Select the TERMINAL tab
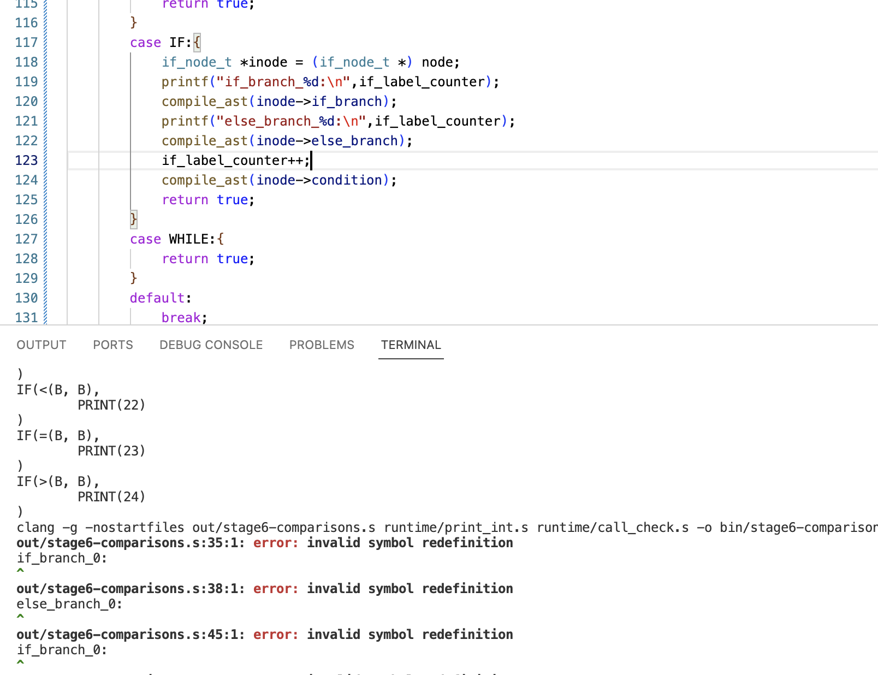 (411, 345)
